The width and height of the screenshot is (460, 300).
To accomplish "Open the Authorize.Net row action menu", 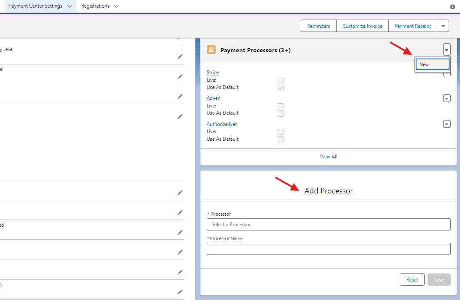I will 447,124.
